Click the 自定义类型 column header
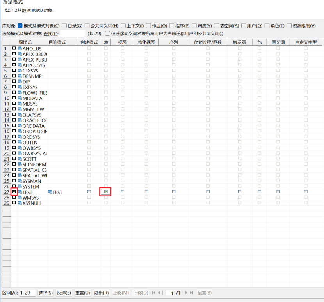This screenshot has height=302, width=324. point(306,42)
